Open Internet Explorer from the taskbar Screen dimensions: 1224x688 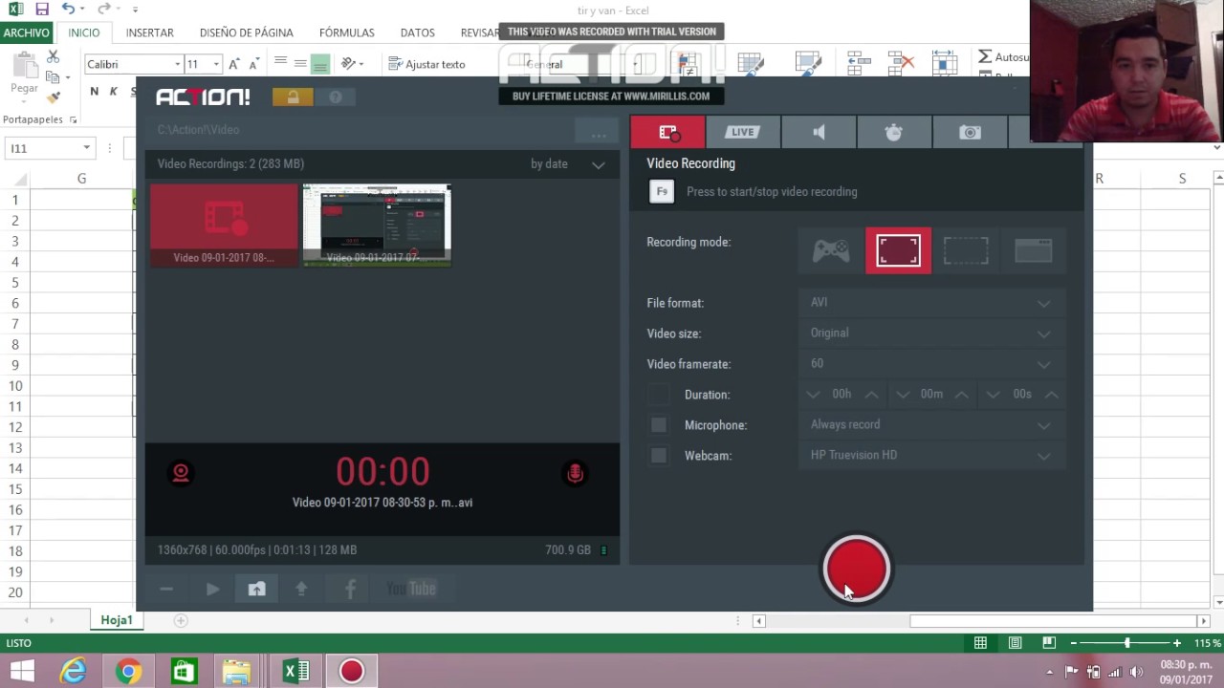click(73, 672)
